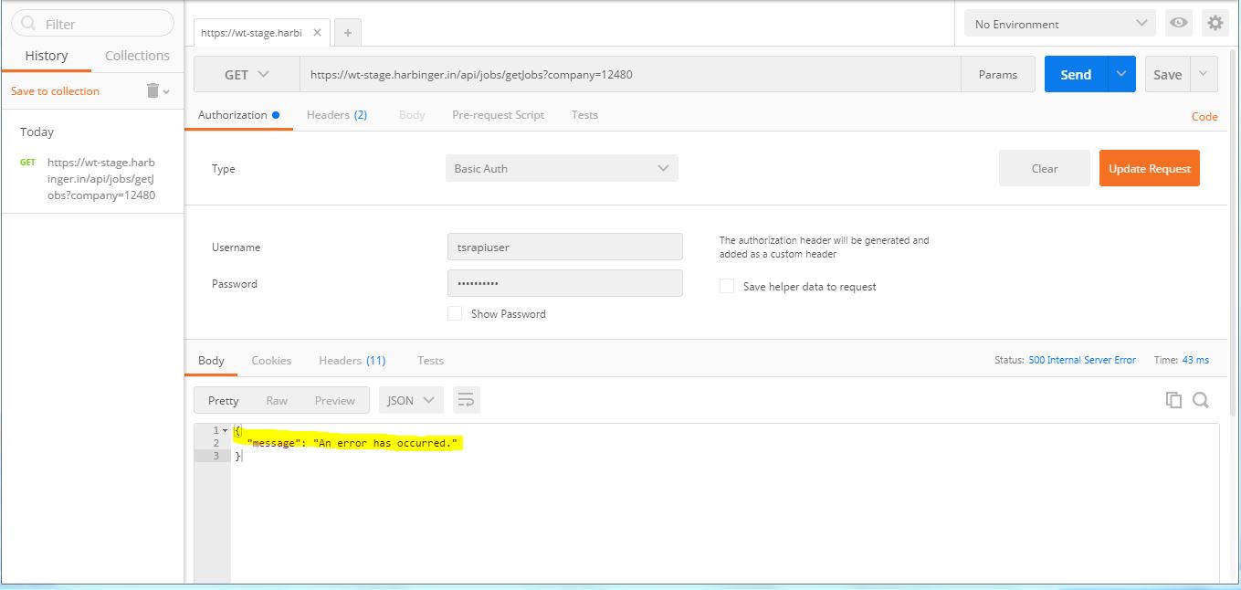Switch to the Pre-request Script tab
This screenshot has width=1241, height=590.
(498, 115)
